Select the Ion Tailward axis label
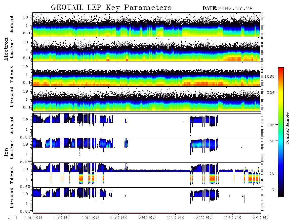This screenshot has width=289, height=222. [x=12, y=175]
